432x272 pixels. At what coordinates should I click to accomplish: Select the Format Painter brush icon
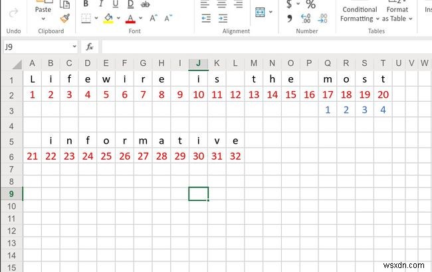64,19
